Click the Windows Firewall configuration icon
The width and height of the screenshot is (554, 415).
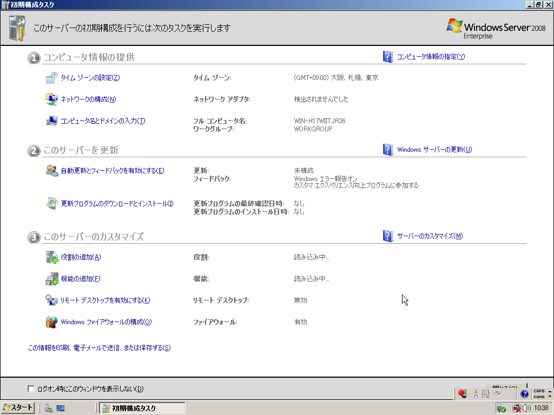tap(51, 322)
